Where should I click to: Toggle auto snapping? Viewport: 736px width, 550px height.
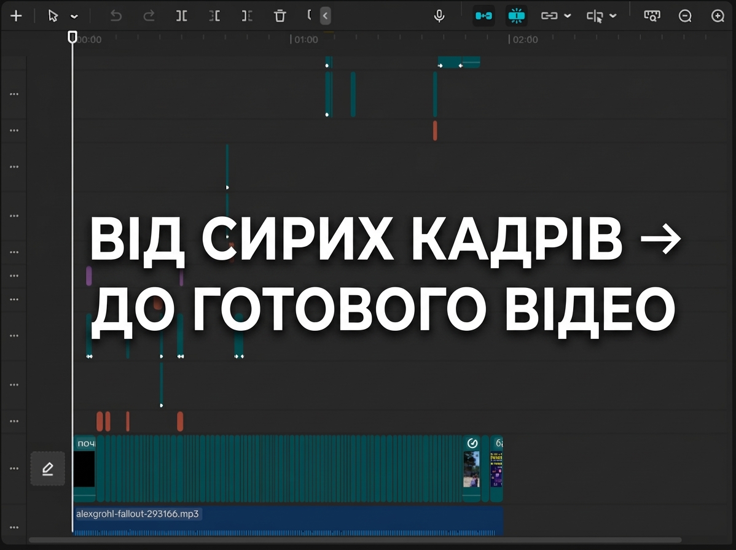click(x=516, y=16)
